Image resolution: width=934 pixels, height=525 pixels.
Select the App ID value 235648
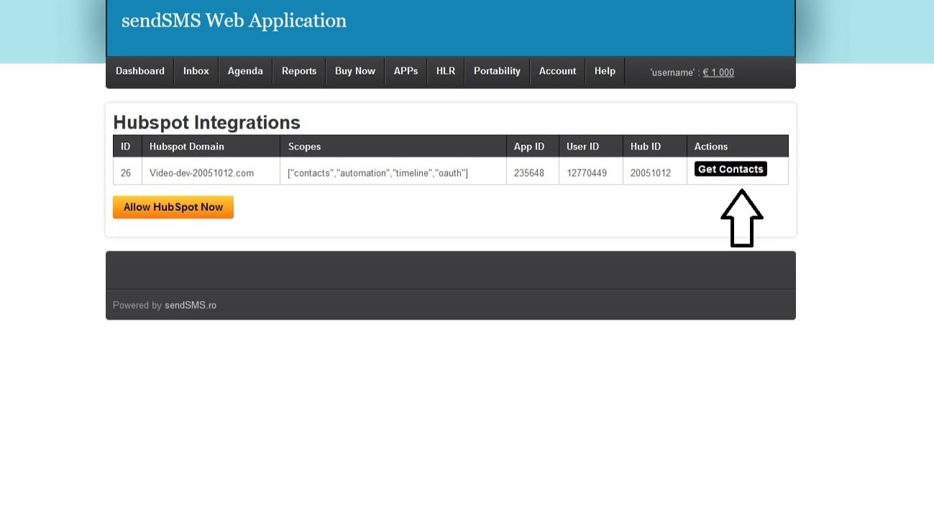click(x=529, y=173)
